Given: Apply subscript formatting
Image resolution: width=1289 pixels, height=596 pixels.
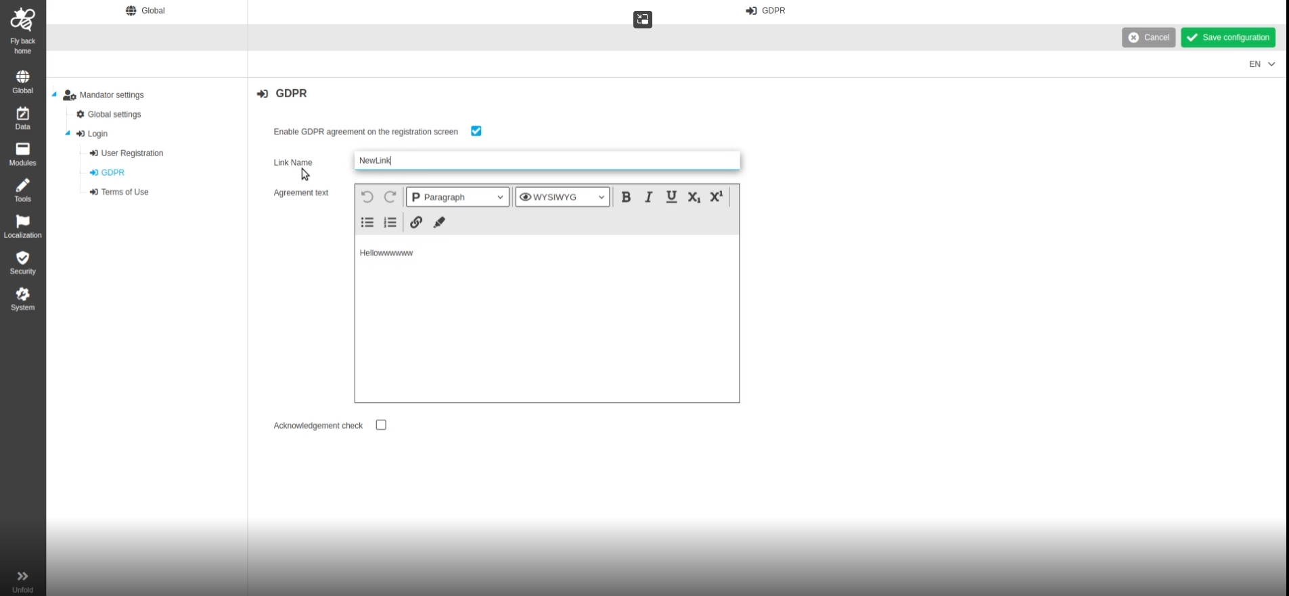Looking at the screenshot, I should click(x=694, y=197).
